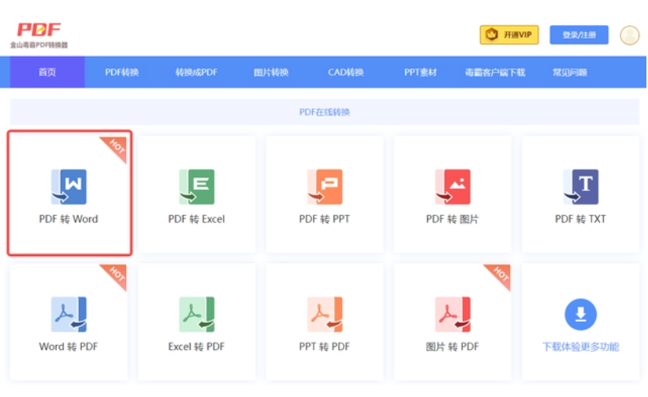This screenshot has height=397, width=648.
Task: Expand the CAD转换 navigation item
Action: (345, 72)
